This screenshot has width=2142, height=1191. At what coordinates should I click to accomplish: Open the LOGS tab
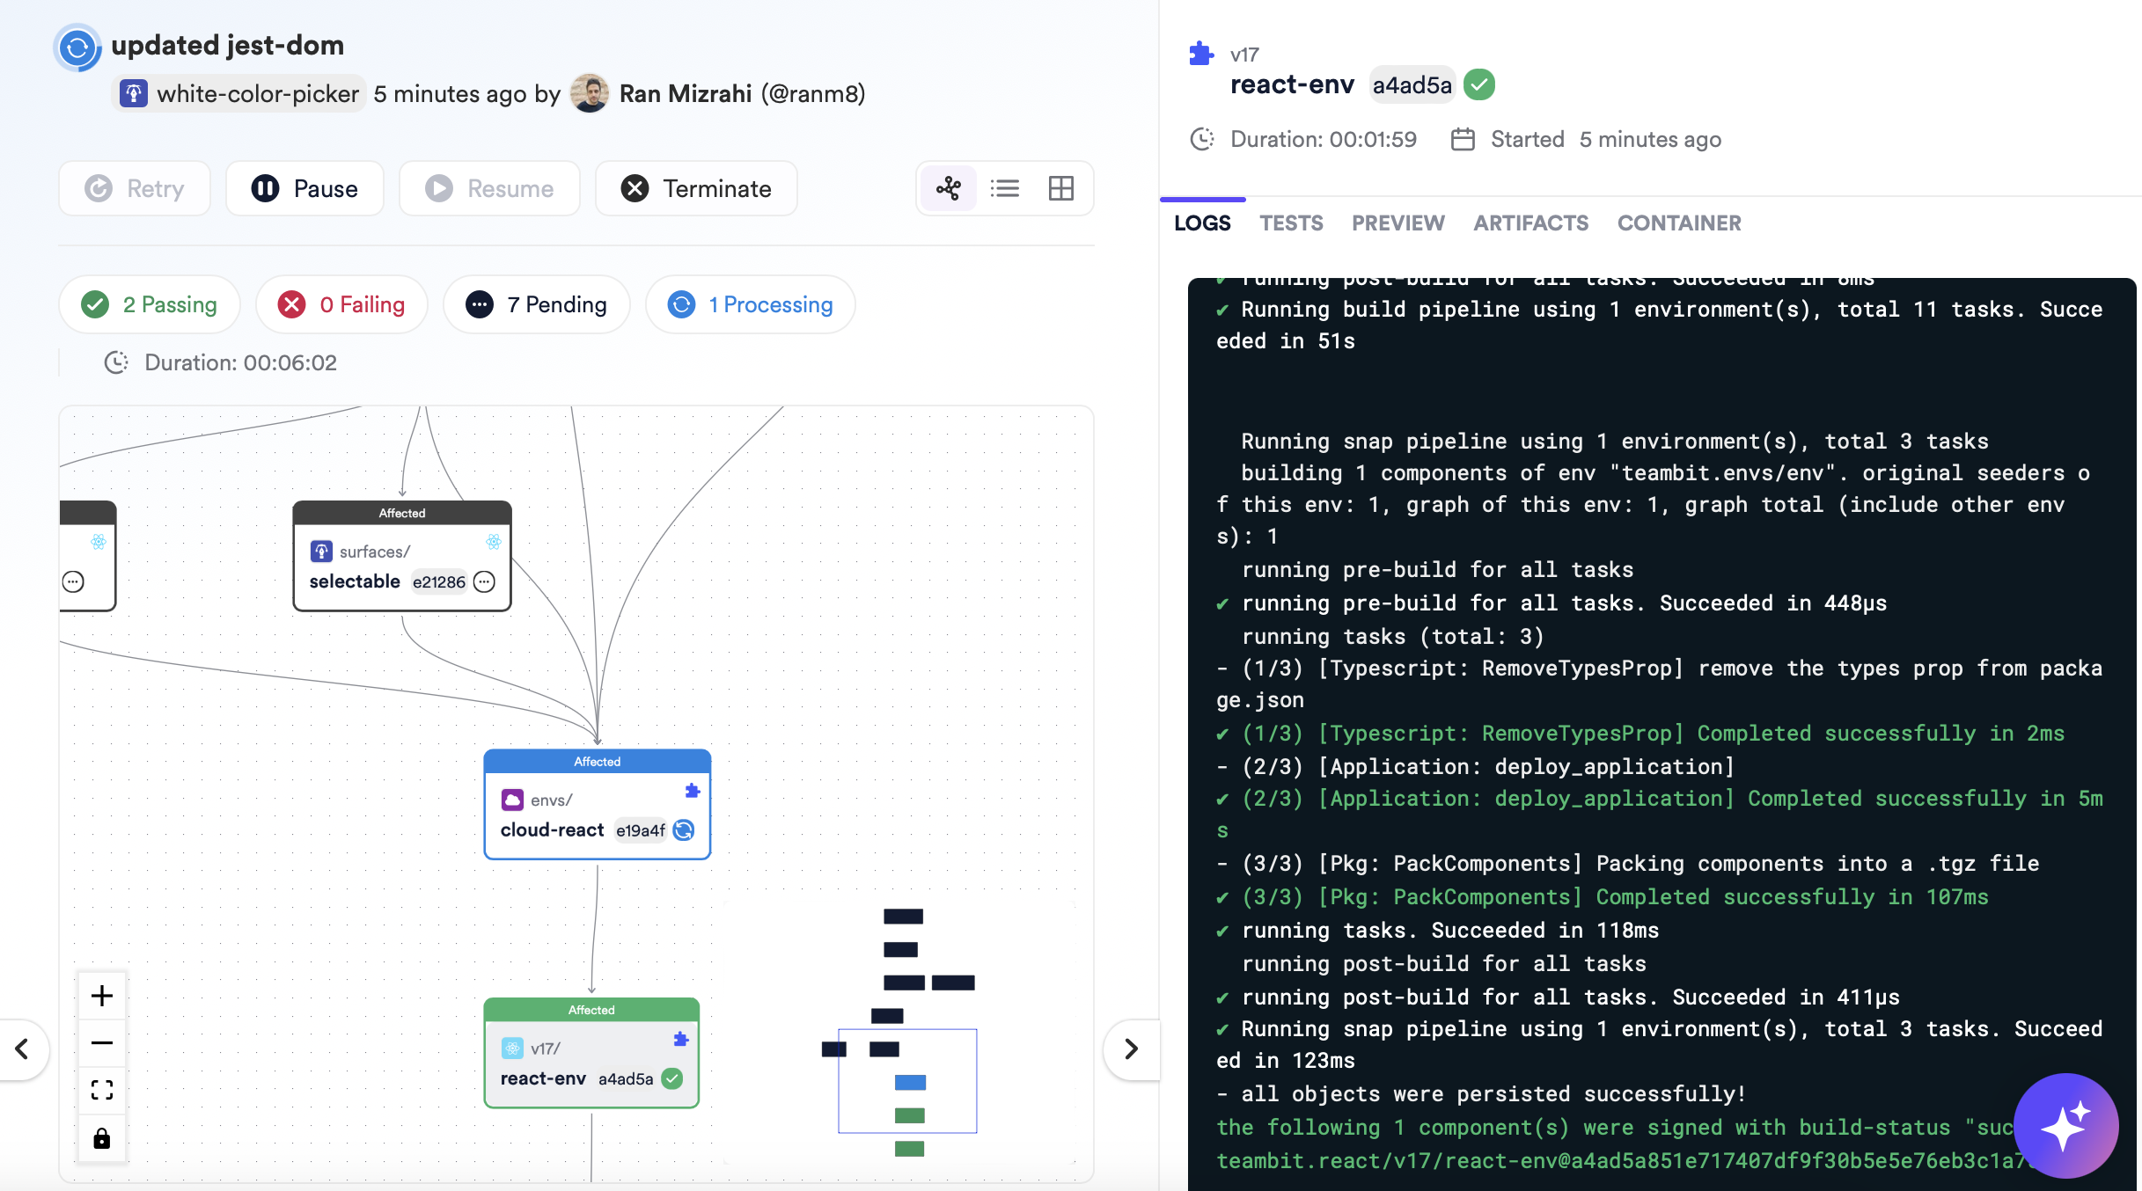[1202, 223]
